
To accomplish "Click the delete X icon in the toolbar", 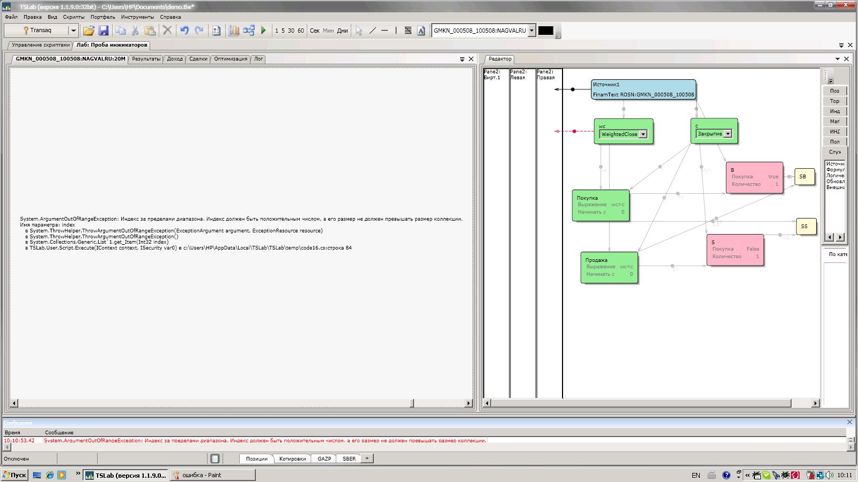I will point(167,31).
